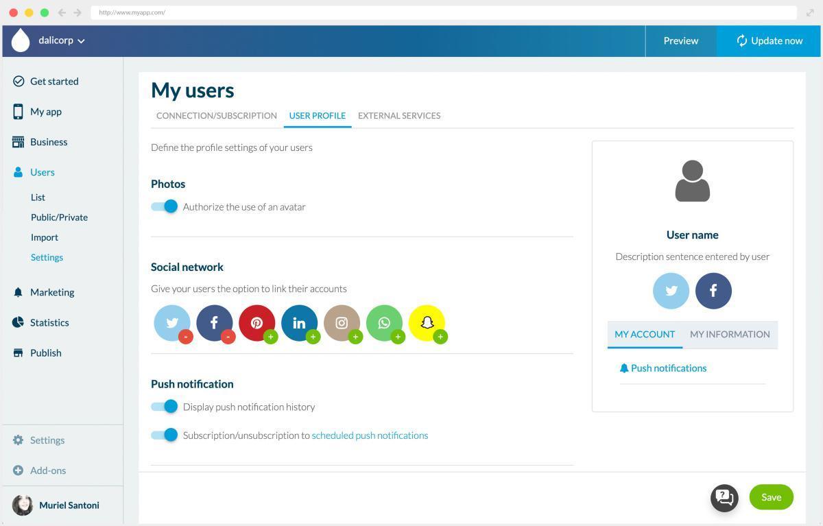Click the water drop logo in header

tap(21, 40)
